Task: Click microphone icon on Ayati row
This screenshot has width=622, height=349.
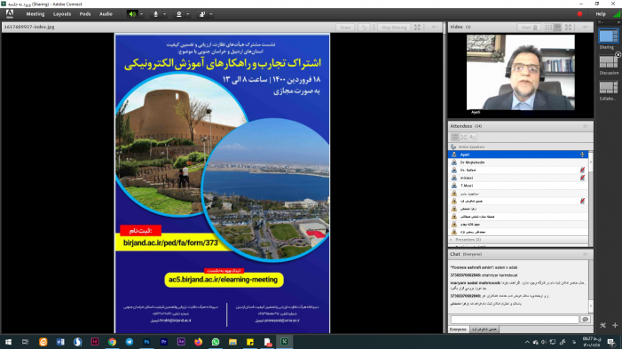Action: click(x=582, y=155)
